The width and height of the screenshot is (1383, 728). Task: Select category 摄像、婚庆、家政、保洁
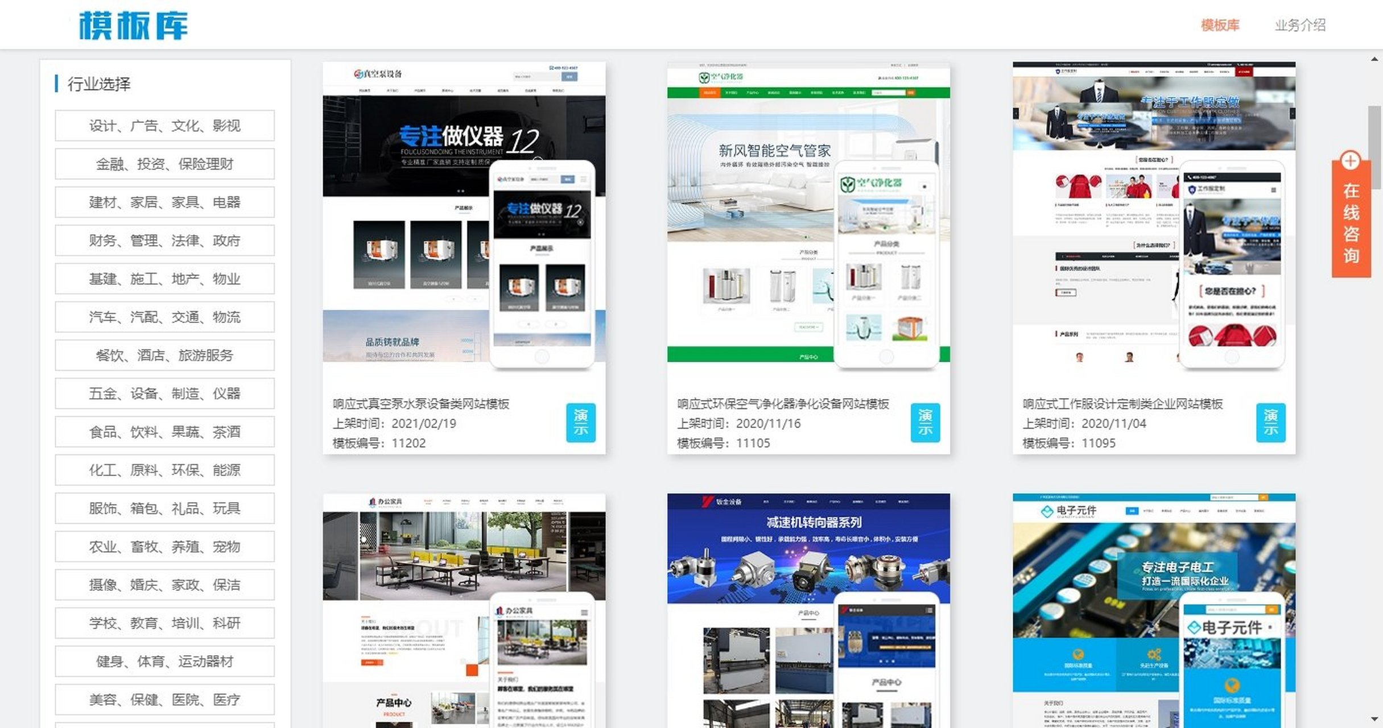[x=164, y=585]
